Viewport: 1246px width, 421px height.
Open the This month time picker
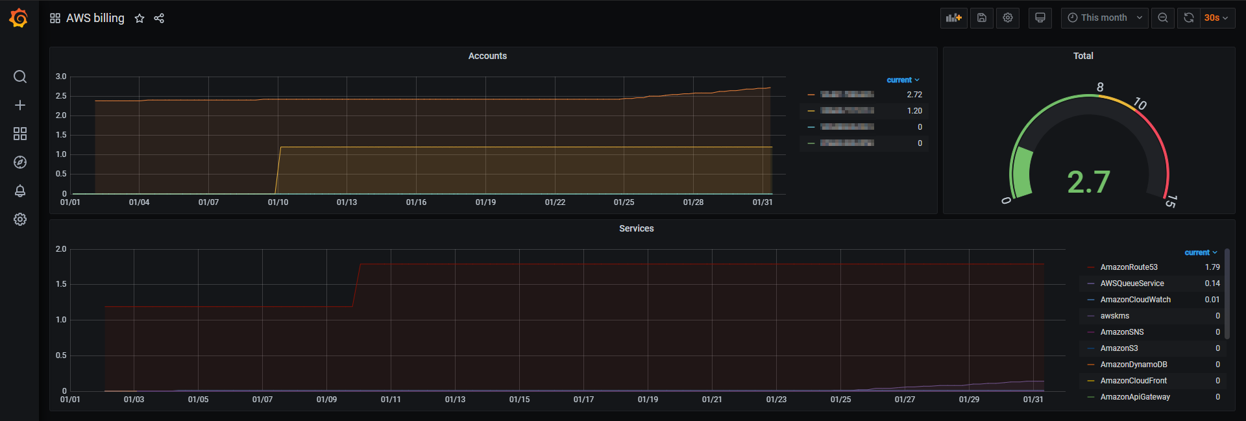point(1105,18)
